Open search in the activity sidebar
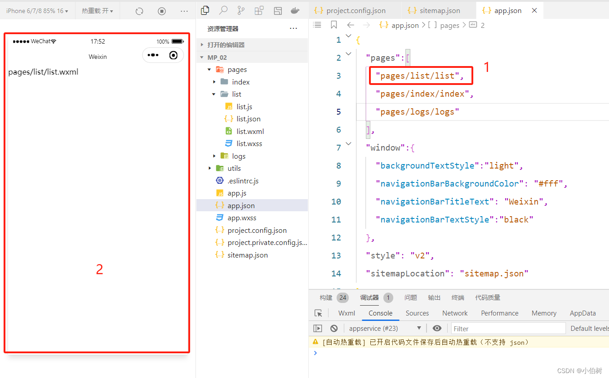Image resolution: width=609 pixels, height=378 pixels. pos(223,10)
